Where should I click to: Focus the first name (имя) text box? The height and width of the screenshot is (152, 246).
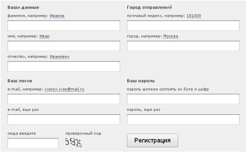tap(63, 46)
